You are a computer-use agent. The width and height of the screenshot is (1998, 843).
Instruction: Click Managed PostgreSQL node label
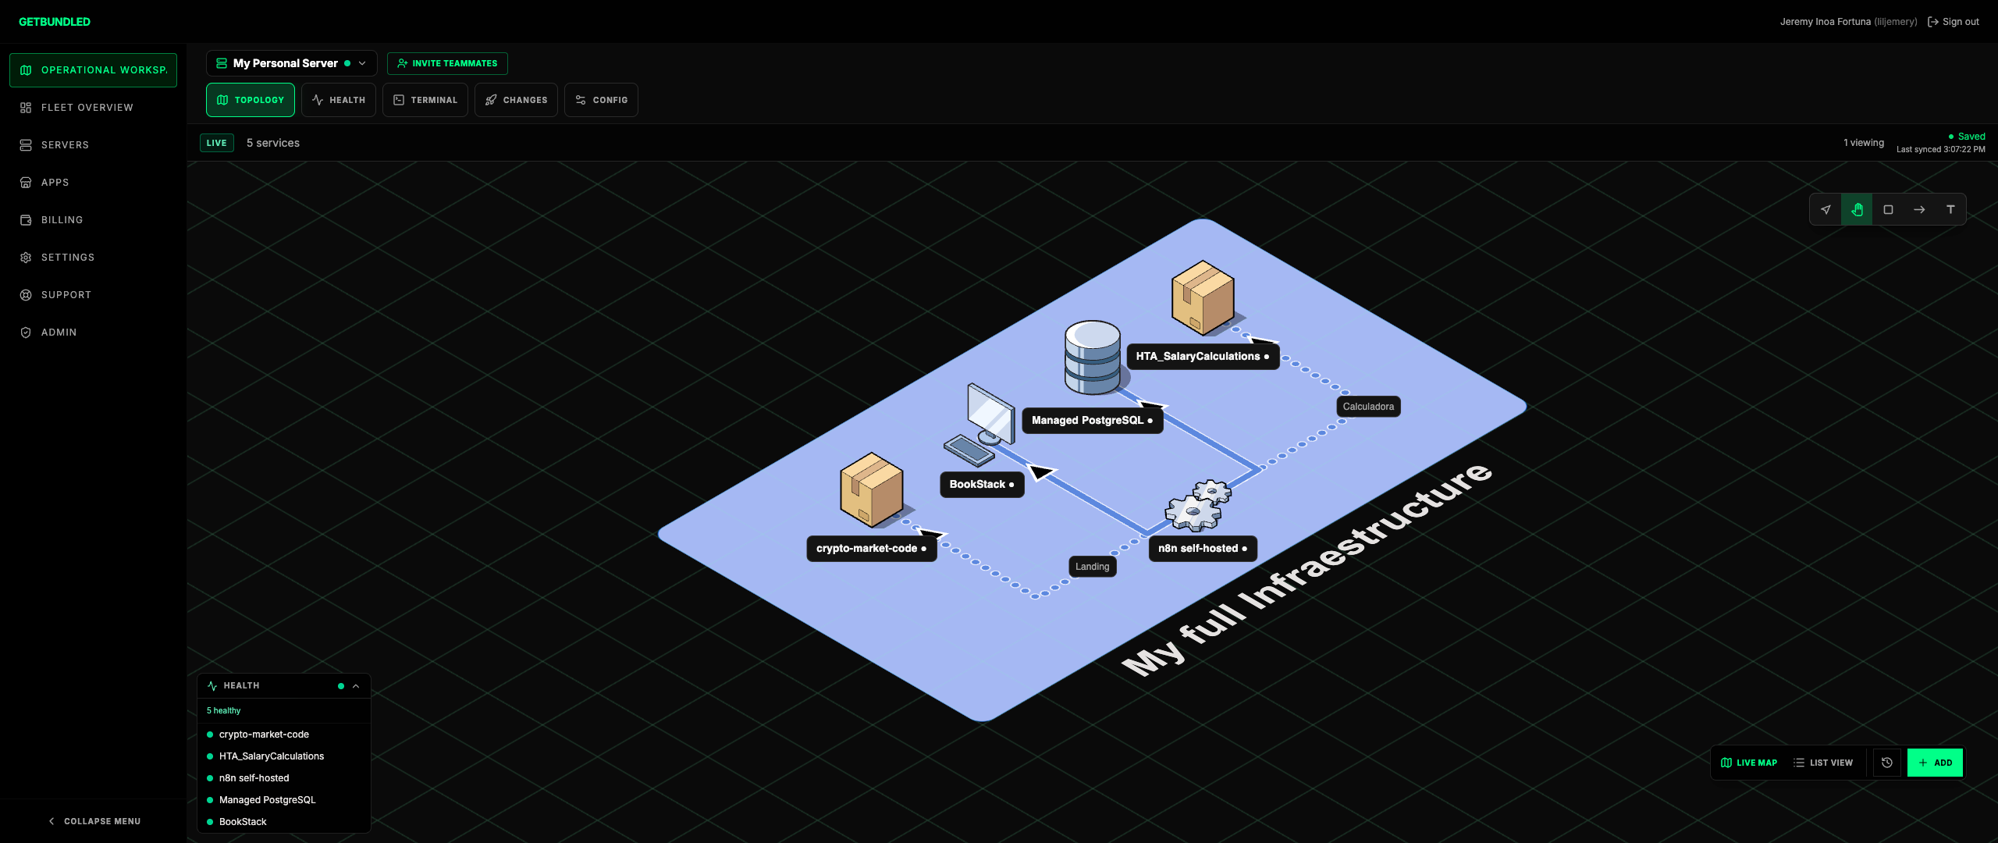(x=1093, y=421)
